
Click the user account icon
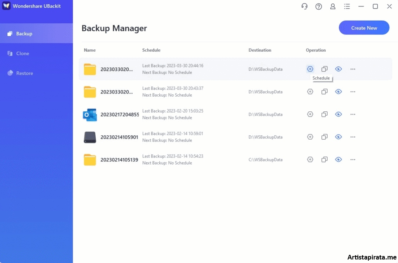[333, 6]
